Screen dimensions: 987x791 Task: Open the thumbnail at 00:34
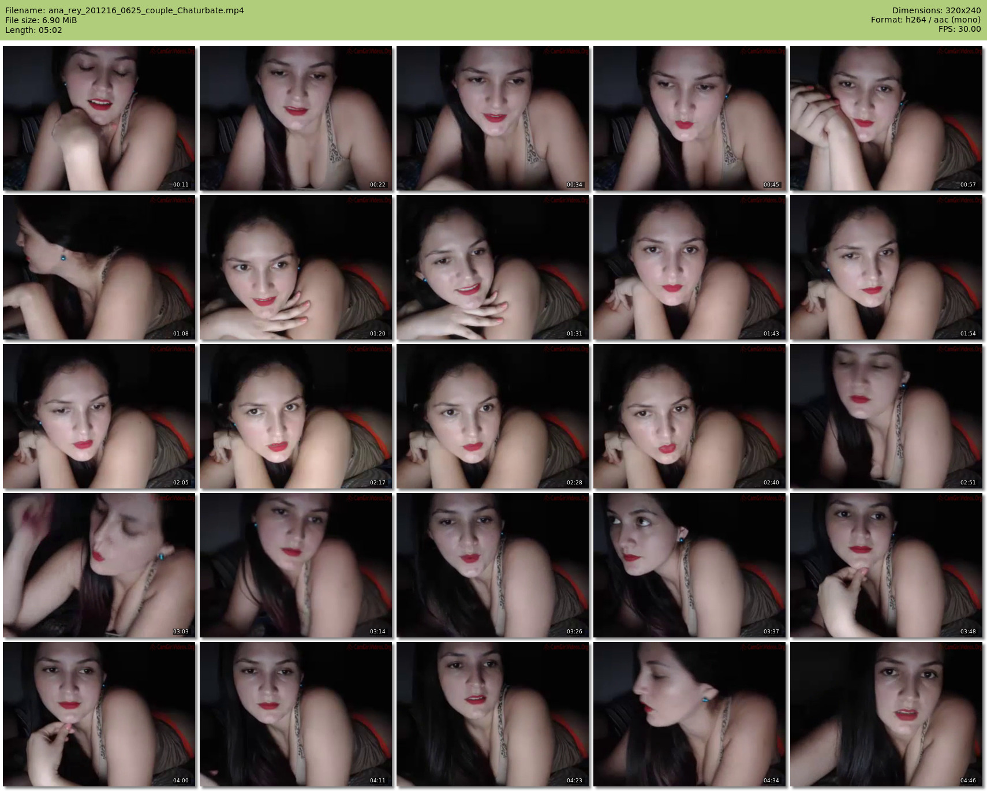coord(493,118)
